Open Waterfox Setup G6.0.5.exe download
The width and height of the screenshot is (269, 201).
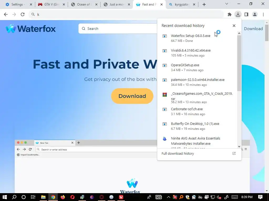pyautogui.click(x=197, y=38)
